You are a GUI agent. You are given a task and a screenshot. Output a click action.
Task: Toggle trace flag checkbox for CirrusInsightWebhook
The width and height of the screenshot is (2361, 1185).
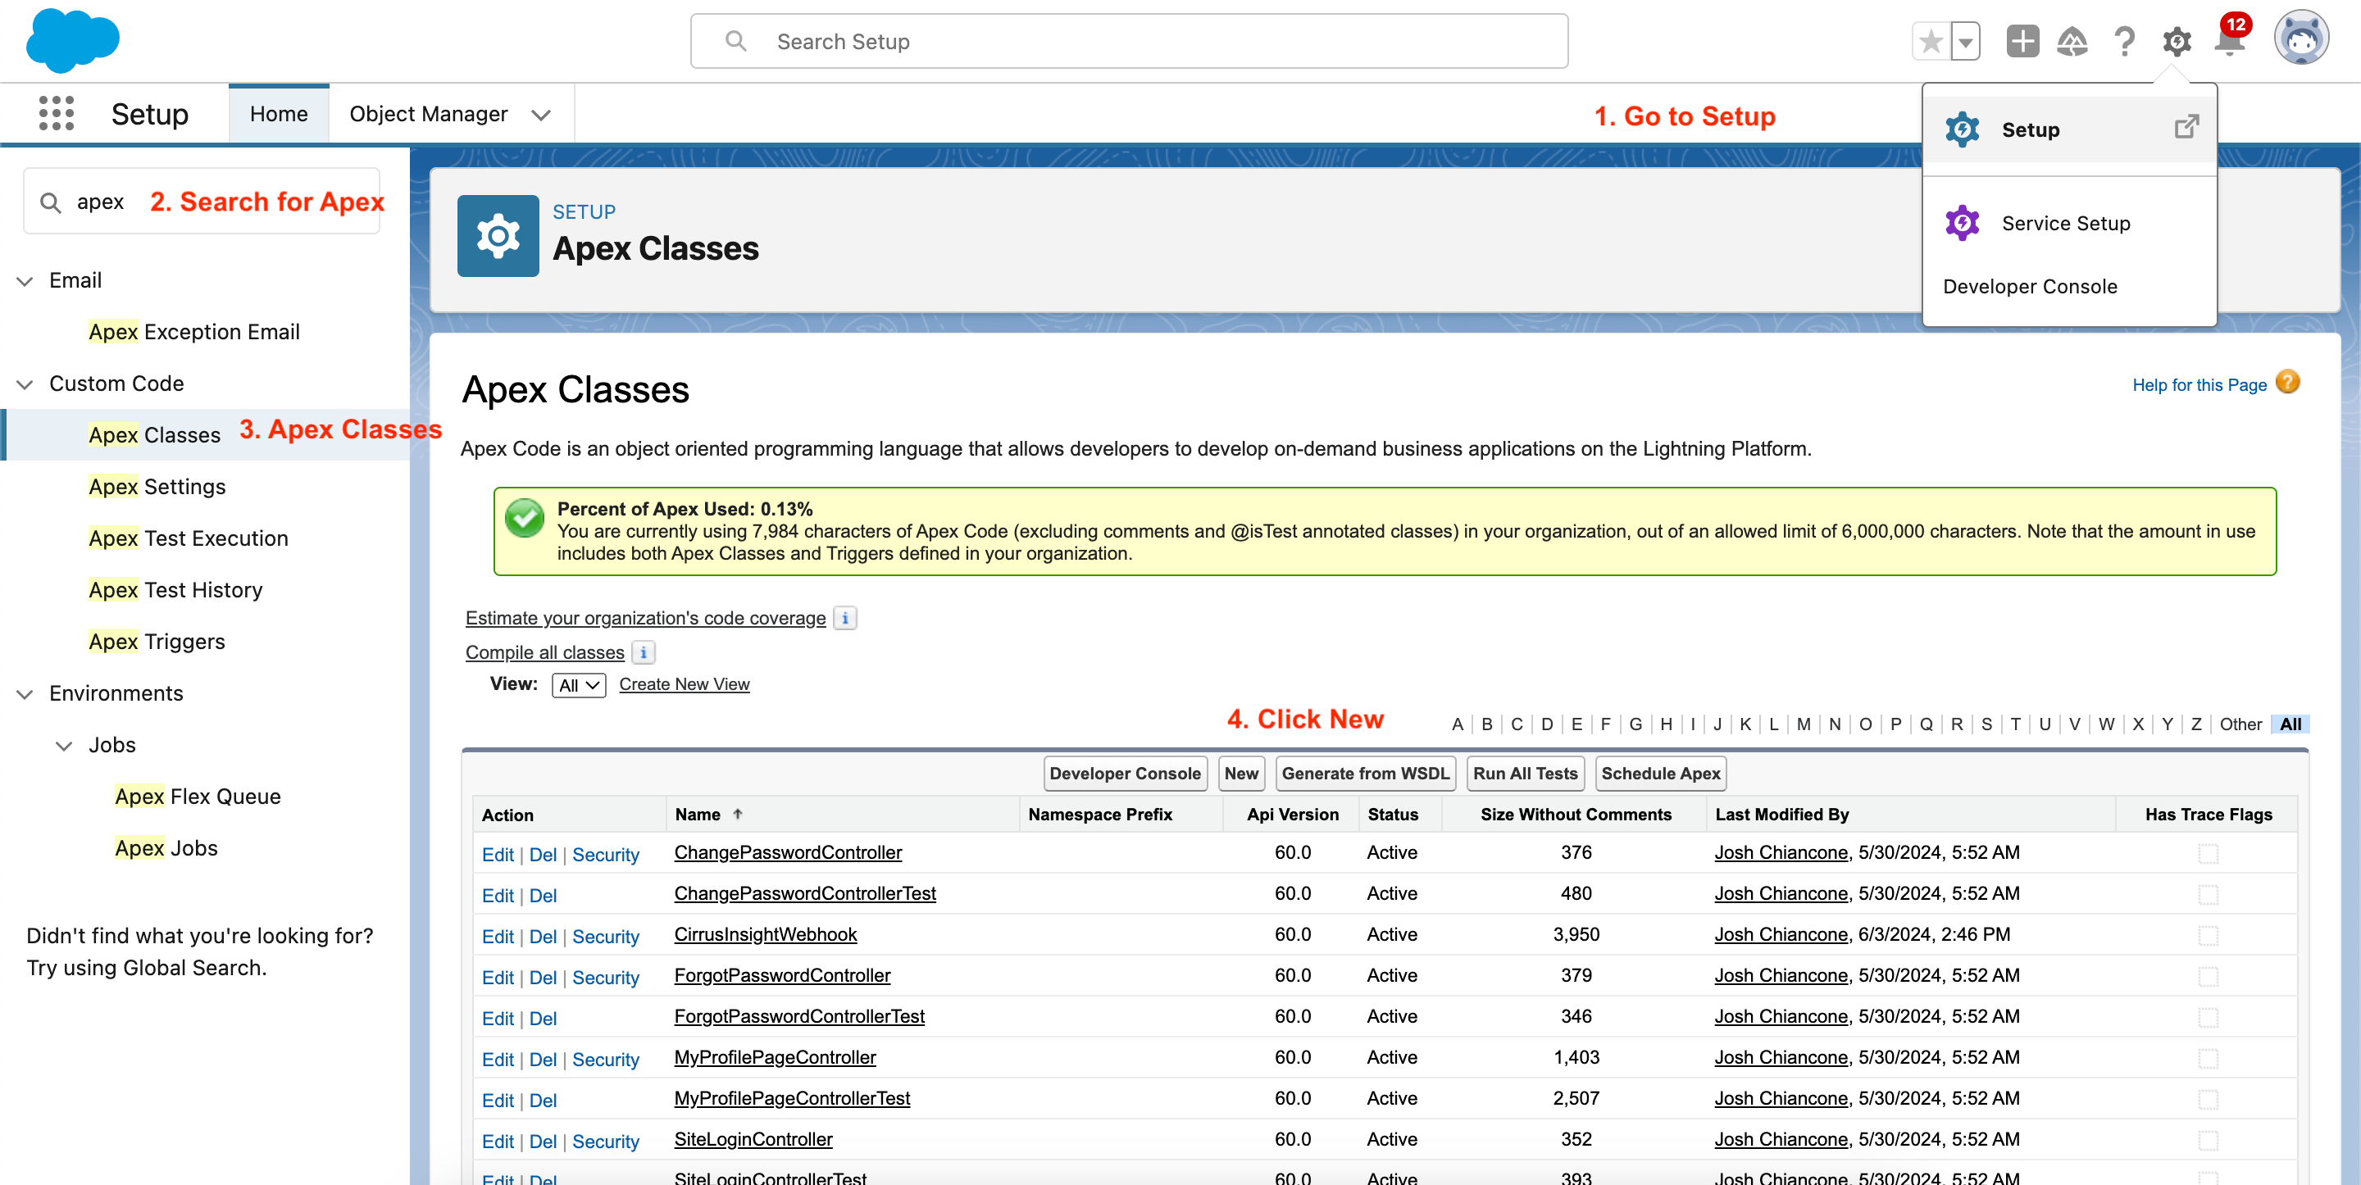[2208, 936]
